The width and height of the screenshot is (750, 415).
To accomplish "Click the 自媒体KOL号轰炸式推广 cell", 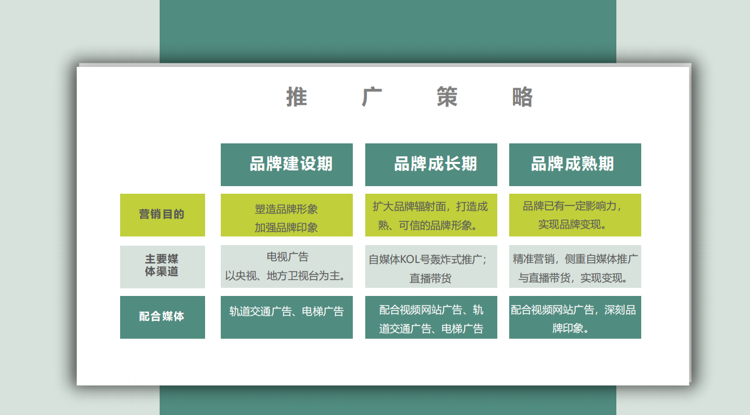I will (x=431, y=267).
